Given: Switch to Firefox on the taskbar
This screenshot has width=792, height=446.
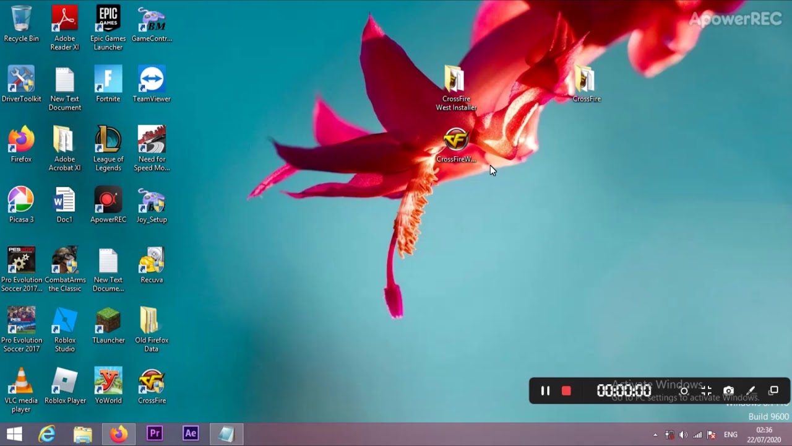Looking at the screenshot, I should [x=119, y=434].
